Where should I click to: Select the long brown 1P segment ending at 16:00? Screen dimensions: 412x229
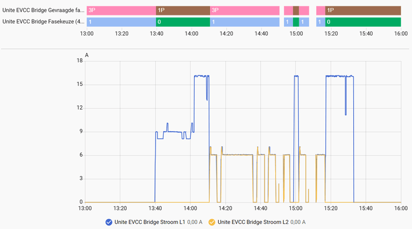[363, 10]
